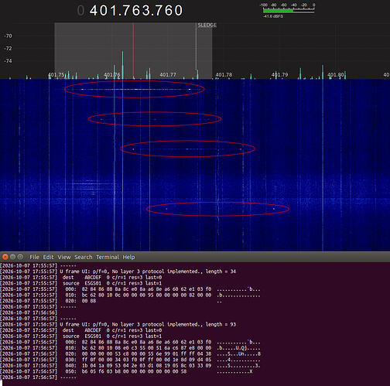
Task: Click the 401.77 frequency axis label
Action: click(x=168, y=75)
